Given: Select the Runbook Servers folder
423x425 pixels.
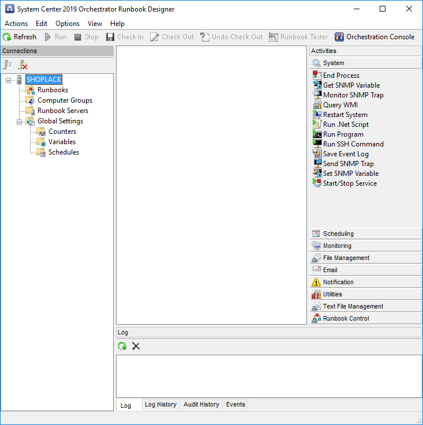Looking at the screenshot, I should (63, 111).
